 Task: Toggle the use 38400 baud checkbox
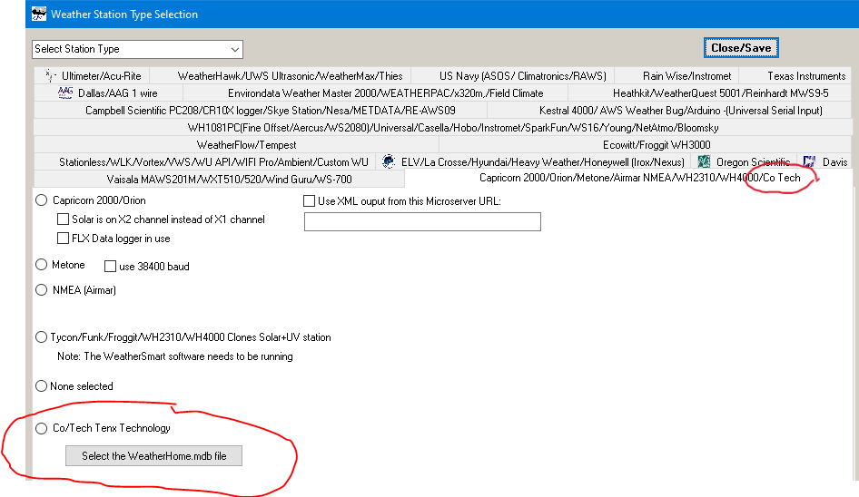[110, 267]
